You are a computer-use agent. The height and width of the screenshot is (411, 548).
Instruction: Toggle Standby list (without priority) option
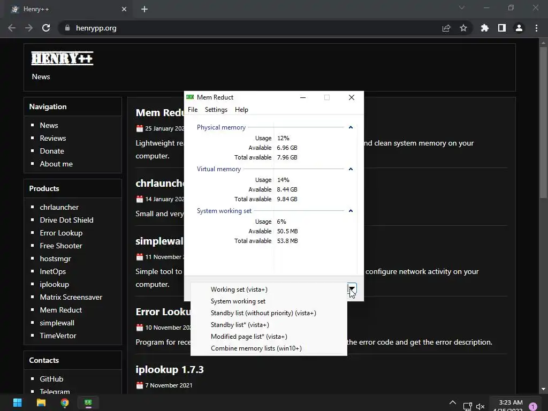(269, 313)
